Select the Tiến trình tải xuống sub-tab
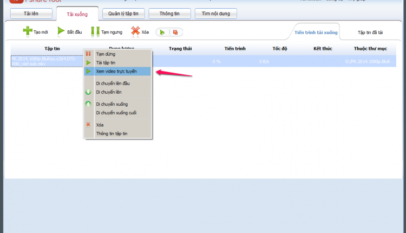Viewport: 406px width, 233px height. [x=316, y=33]
